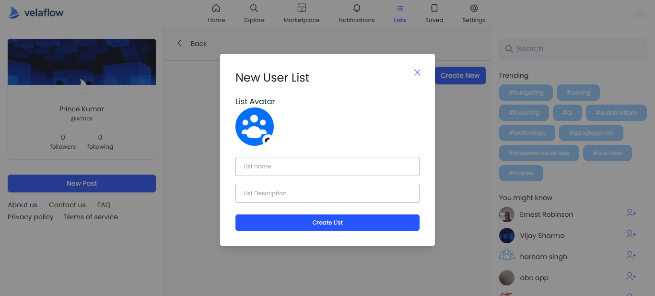The width and height of the screenshot is (655, 296).
Task: Follow Ernest Robinson with add-user icon
Action: pos(631,213)
